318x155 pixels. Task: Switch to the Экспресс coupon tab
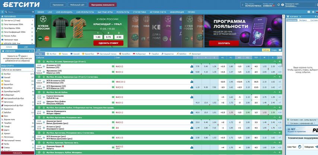click(303, 20)
